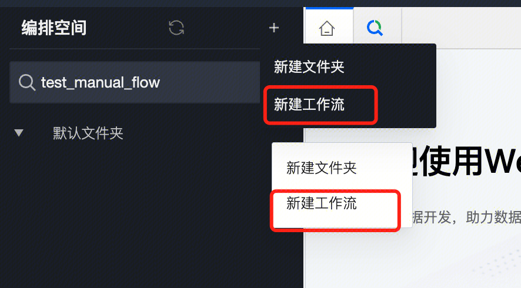Click the refresh icon beside 编排空间
This screenshot has width=521, height=288.
[x=176, y=28]
